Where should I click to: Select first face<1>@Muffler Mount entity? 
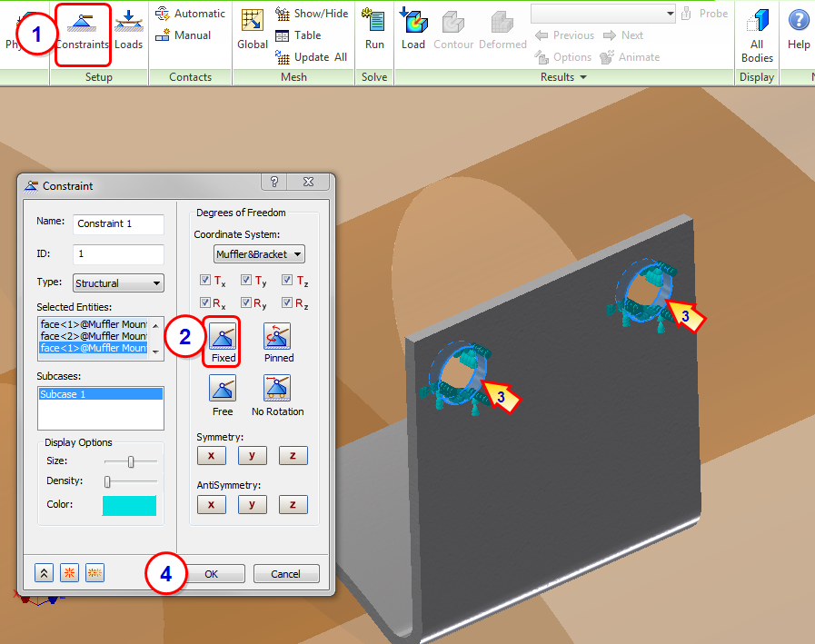coord(94,324)
